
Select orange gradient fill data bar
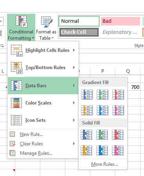coord(86,110)
